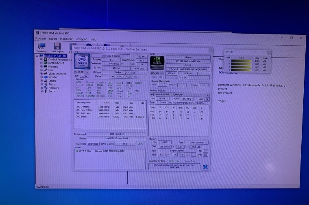
Task: Click the Core 2 clock bar
Action: click(242, 67)
